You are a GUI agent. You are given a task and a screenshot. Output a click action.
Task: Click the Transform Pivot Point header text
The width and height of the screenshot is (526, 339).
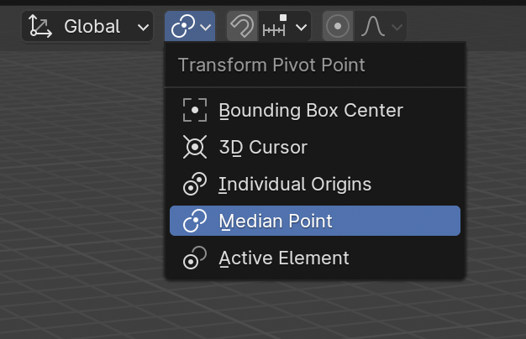tap(271, 65)
